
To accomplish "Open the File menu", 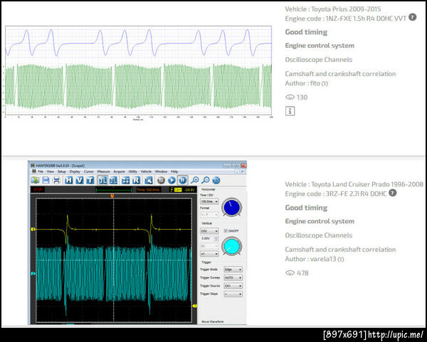I will click(41, 171).
